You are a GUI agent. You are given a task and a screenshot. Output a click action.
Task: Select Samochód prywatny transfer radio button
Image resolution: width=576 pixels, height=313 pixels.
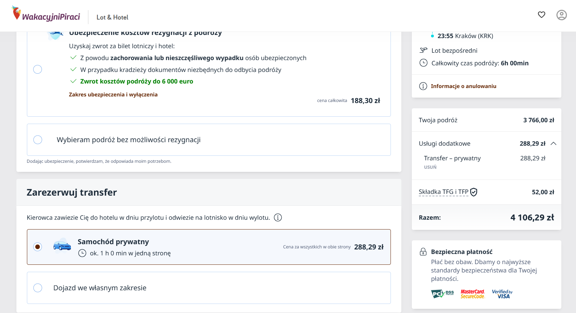(38, 247)
